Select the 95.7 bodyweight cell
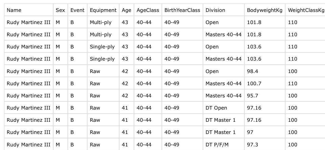 pyautogui.click(x=252, y=96)
